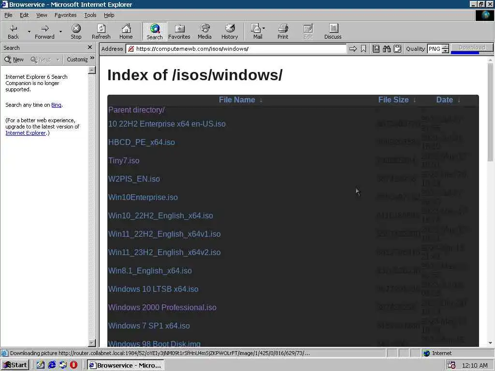Click the binoculars find icon
495x371 pixels.
(x=387, y=49)
